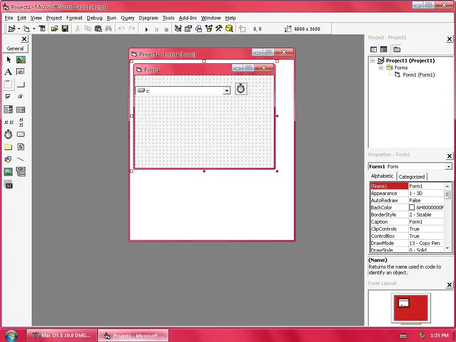Click form thumbnail in Form Layout preview
The width and height of the screenshot is (456, 342).
(403, 303)
